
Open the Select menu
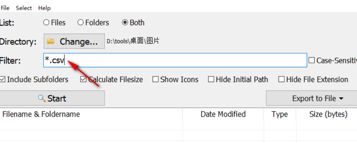coord(24,8)
